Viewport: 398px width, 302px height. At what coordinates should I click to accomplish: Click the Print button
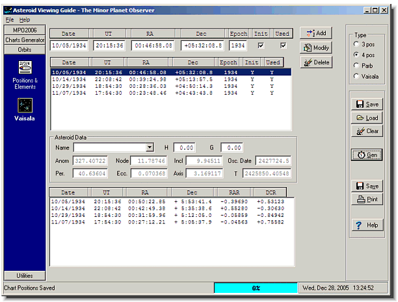367,199
